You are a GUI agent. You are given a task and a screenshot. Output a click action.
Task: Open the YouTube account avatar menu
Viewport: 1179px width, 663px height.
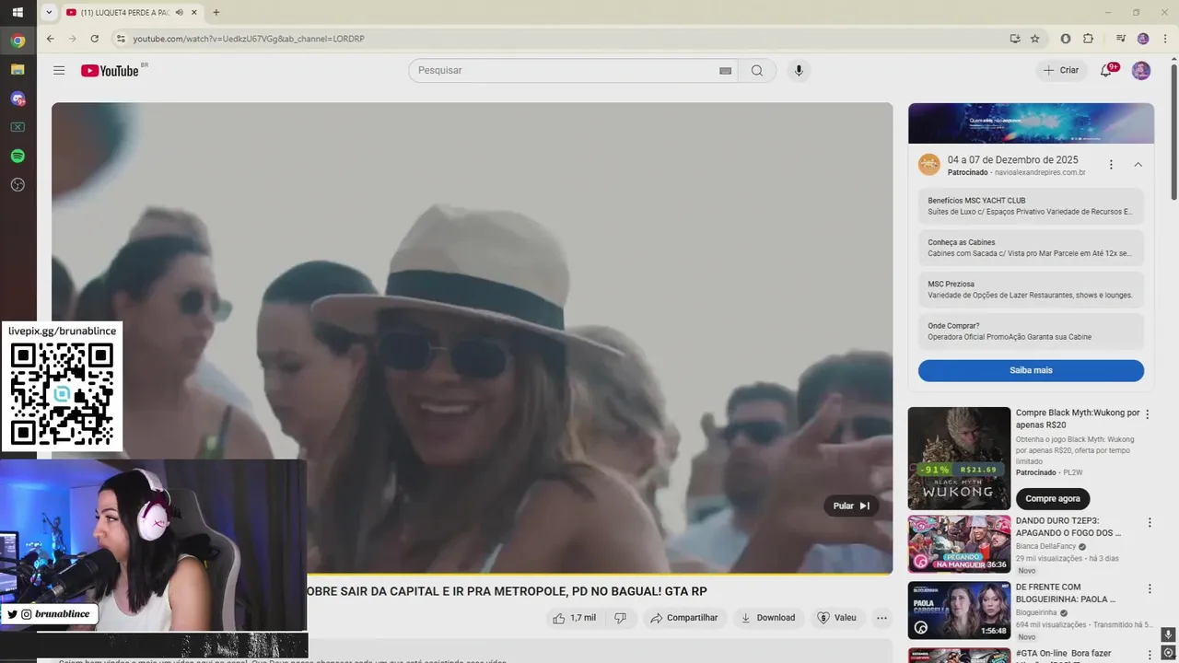1141,71
